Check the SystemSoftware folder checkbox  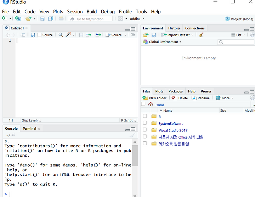(145, 123)
